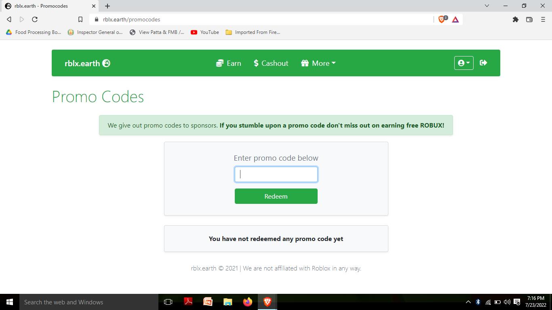Click the Brave Shields lion icon
552x310 pixels.
coord(442,19)
